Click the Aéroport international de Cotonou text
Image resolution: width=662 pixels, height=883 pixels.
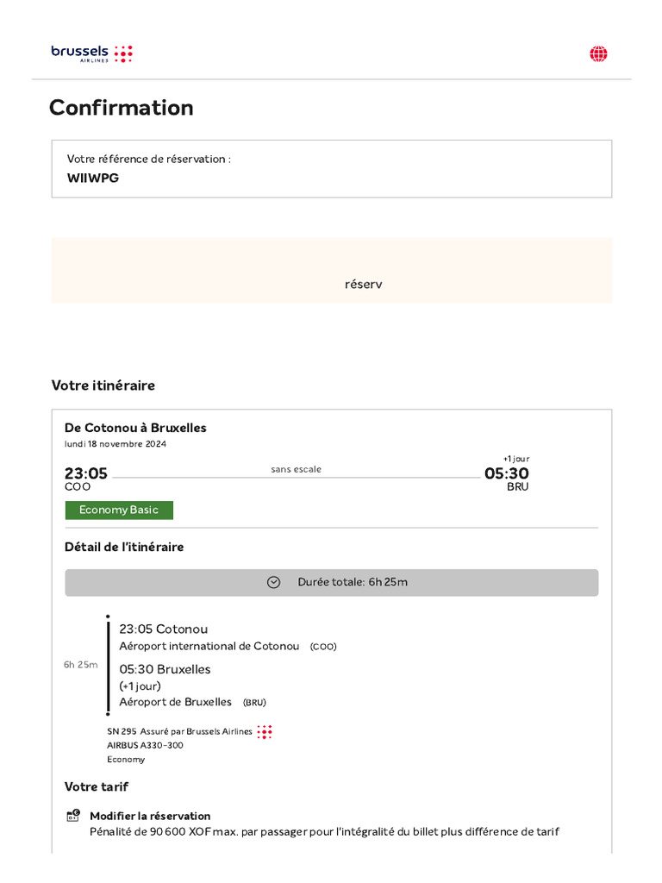(x=209, y=646)
